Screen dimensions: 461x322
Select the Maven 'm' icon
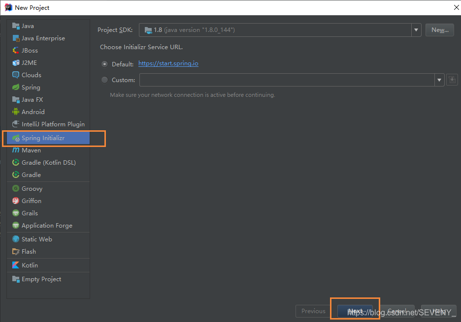click(x=16, y=150)
